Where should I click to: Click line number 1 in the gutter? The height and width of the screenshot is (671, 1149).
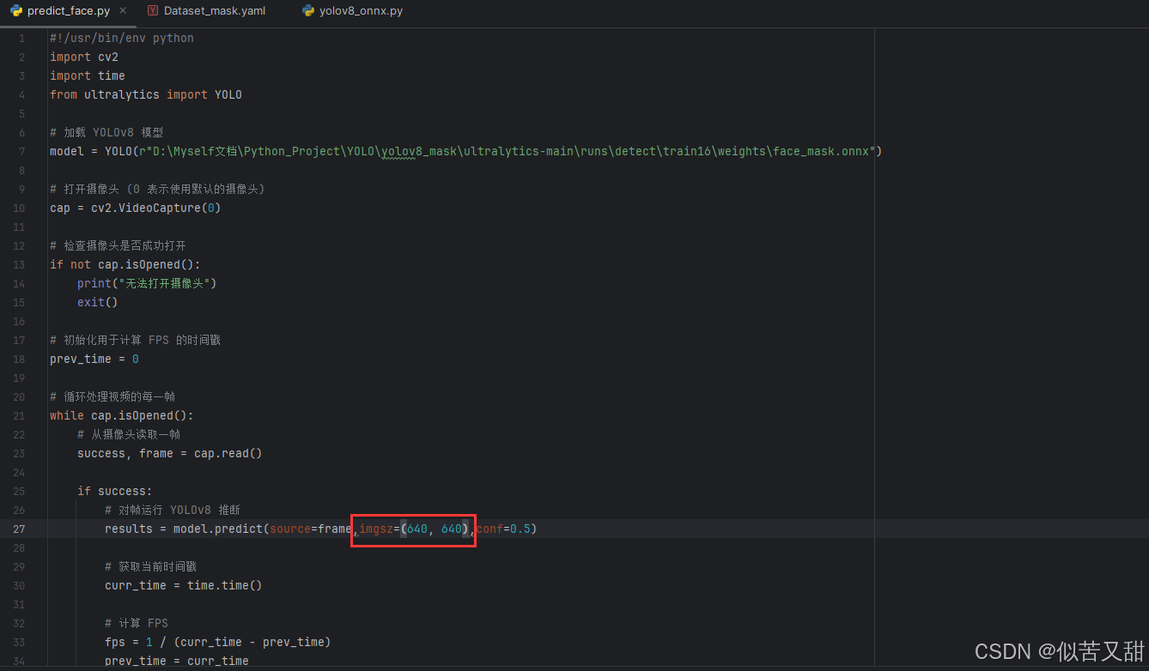click(x=21, y=38)
